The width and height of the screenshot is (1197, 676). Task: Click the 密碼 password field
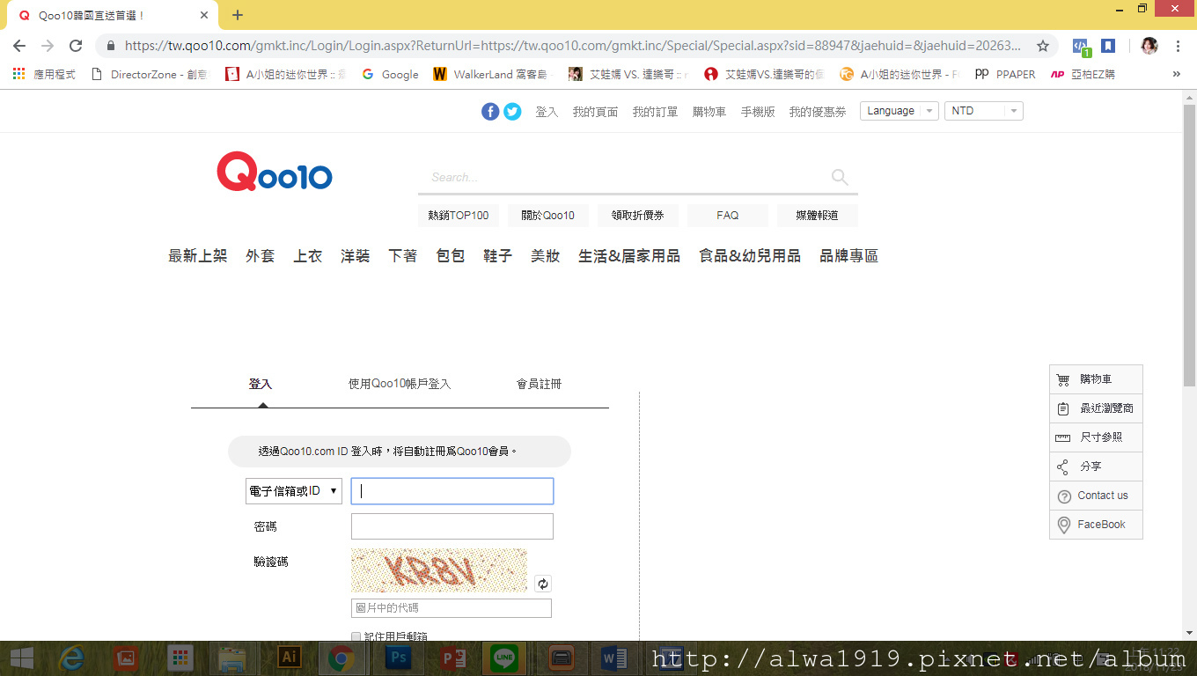(452, 526)
